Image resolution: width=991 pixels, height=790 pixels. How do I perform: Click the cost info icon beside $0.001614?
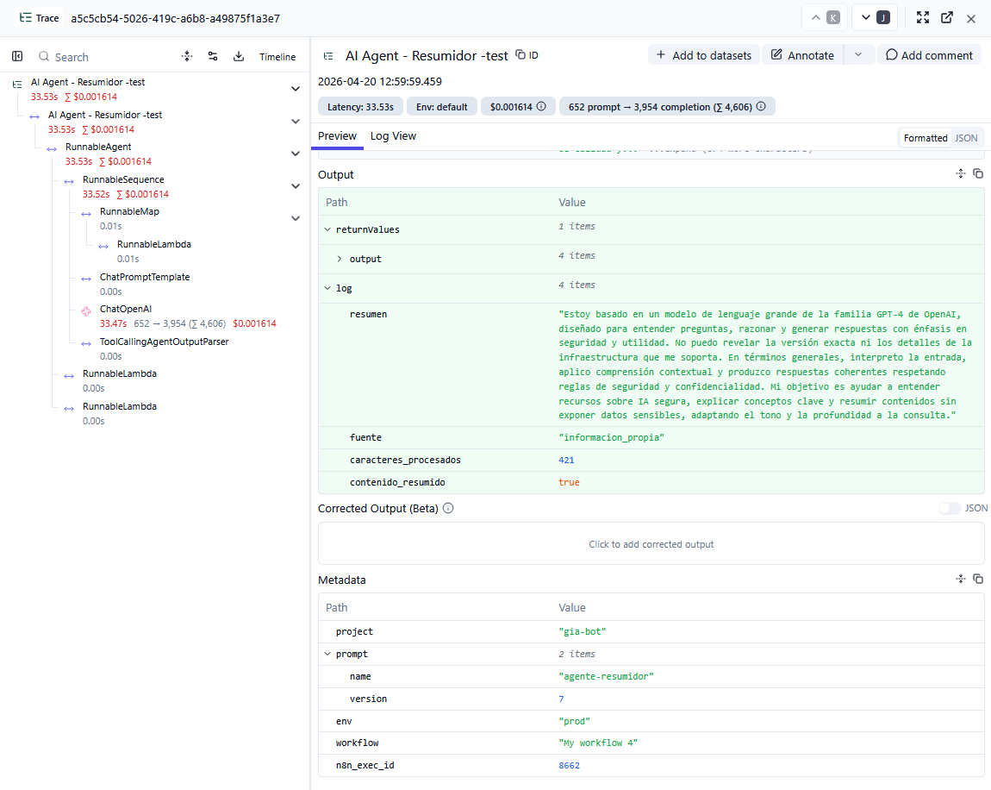[x=542, y=106]
